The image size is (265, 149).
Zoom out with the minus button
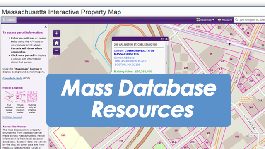coord(57,51)
